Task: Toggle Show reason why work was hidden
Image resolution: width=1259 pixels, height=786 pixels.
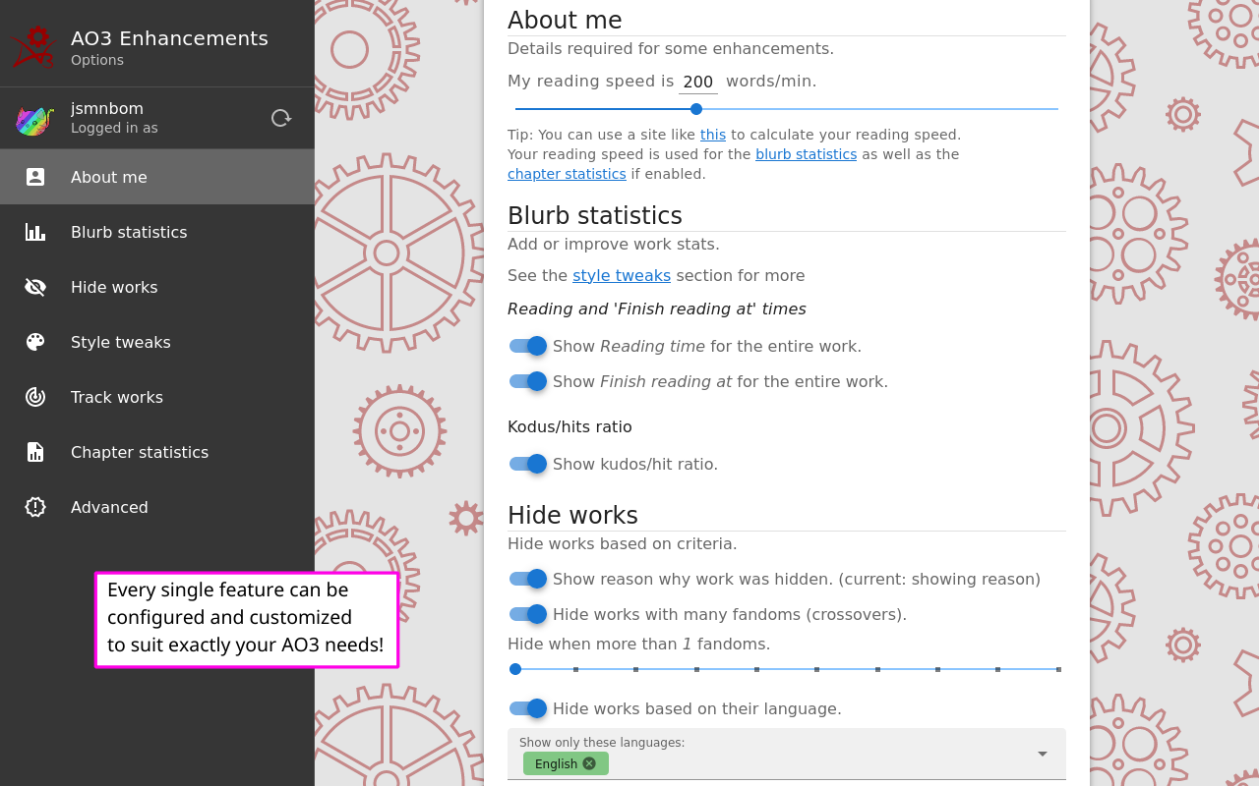Action: click(x=528, y=579)
